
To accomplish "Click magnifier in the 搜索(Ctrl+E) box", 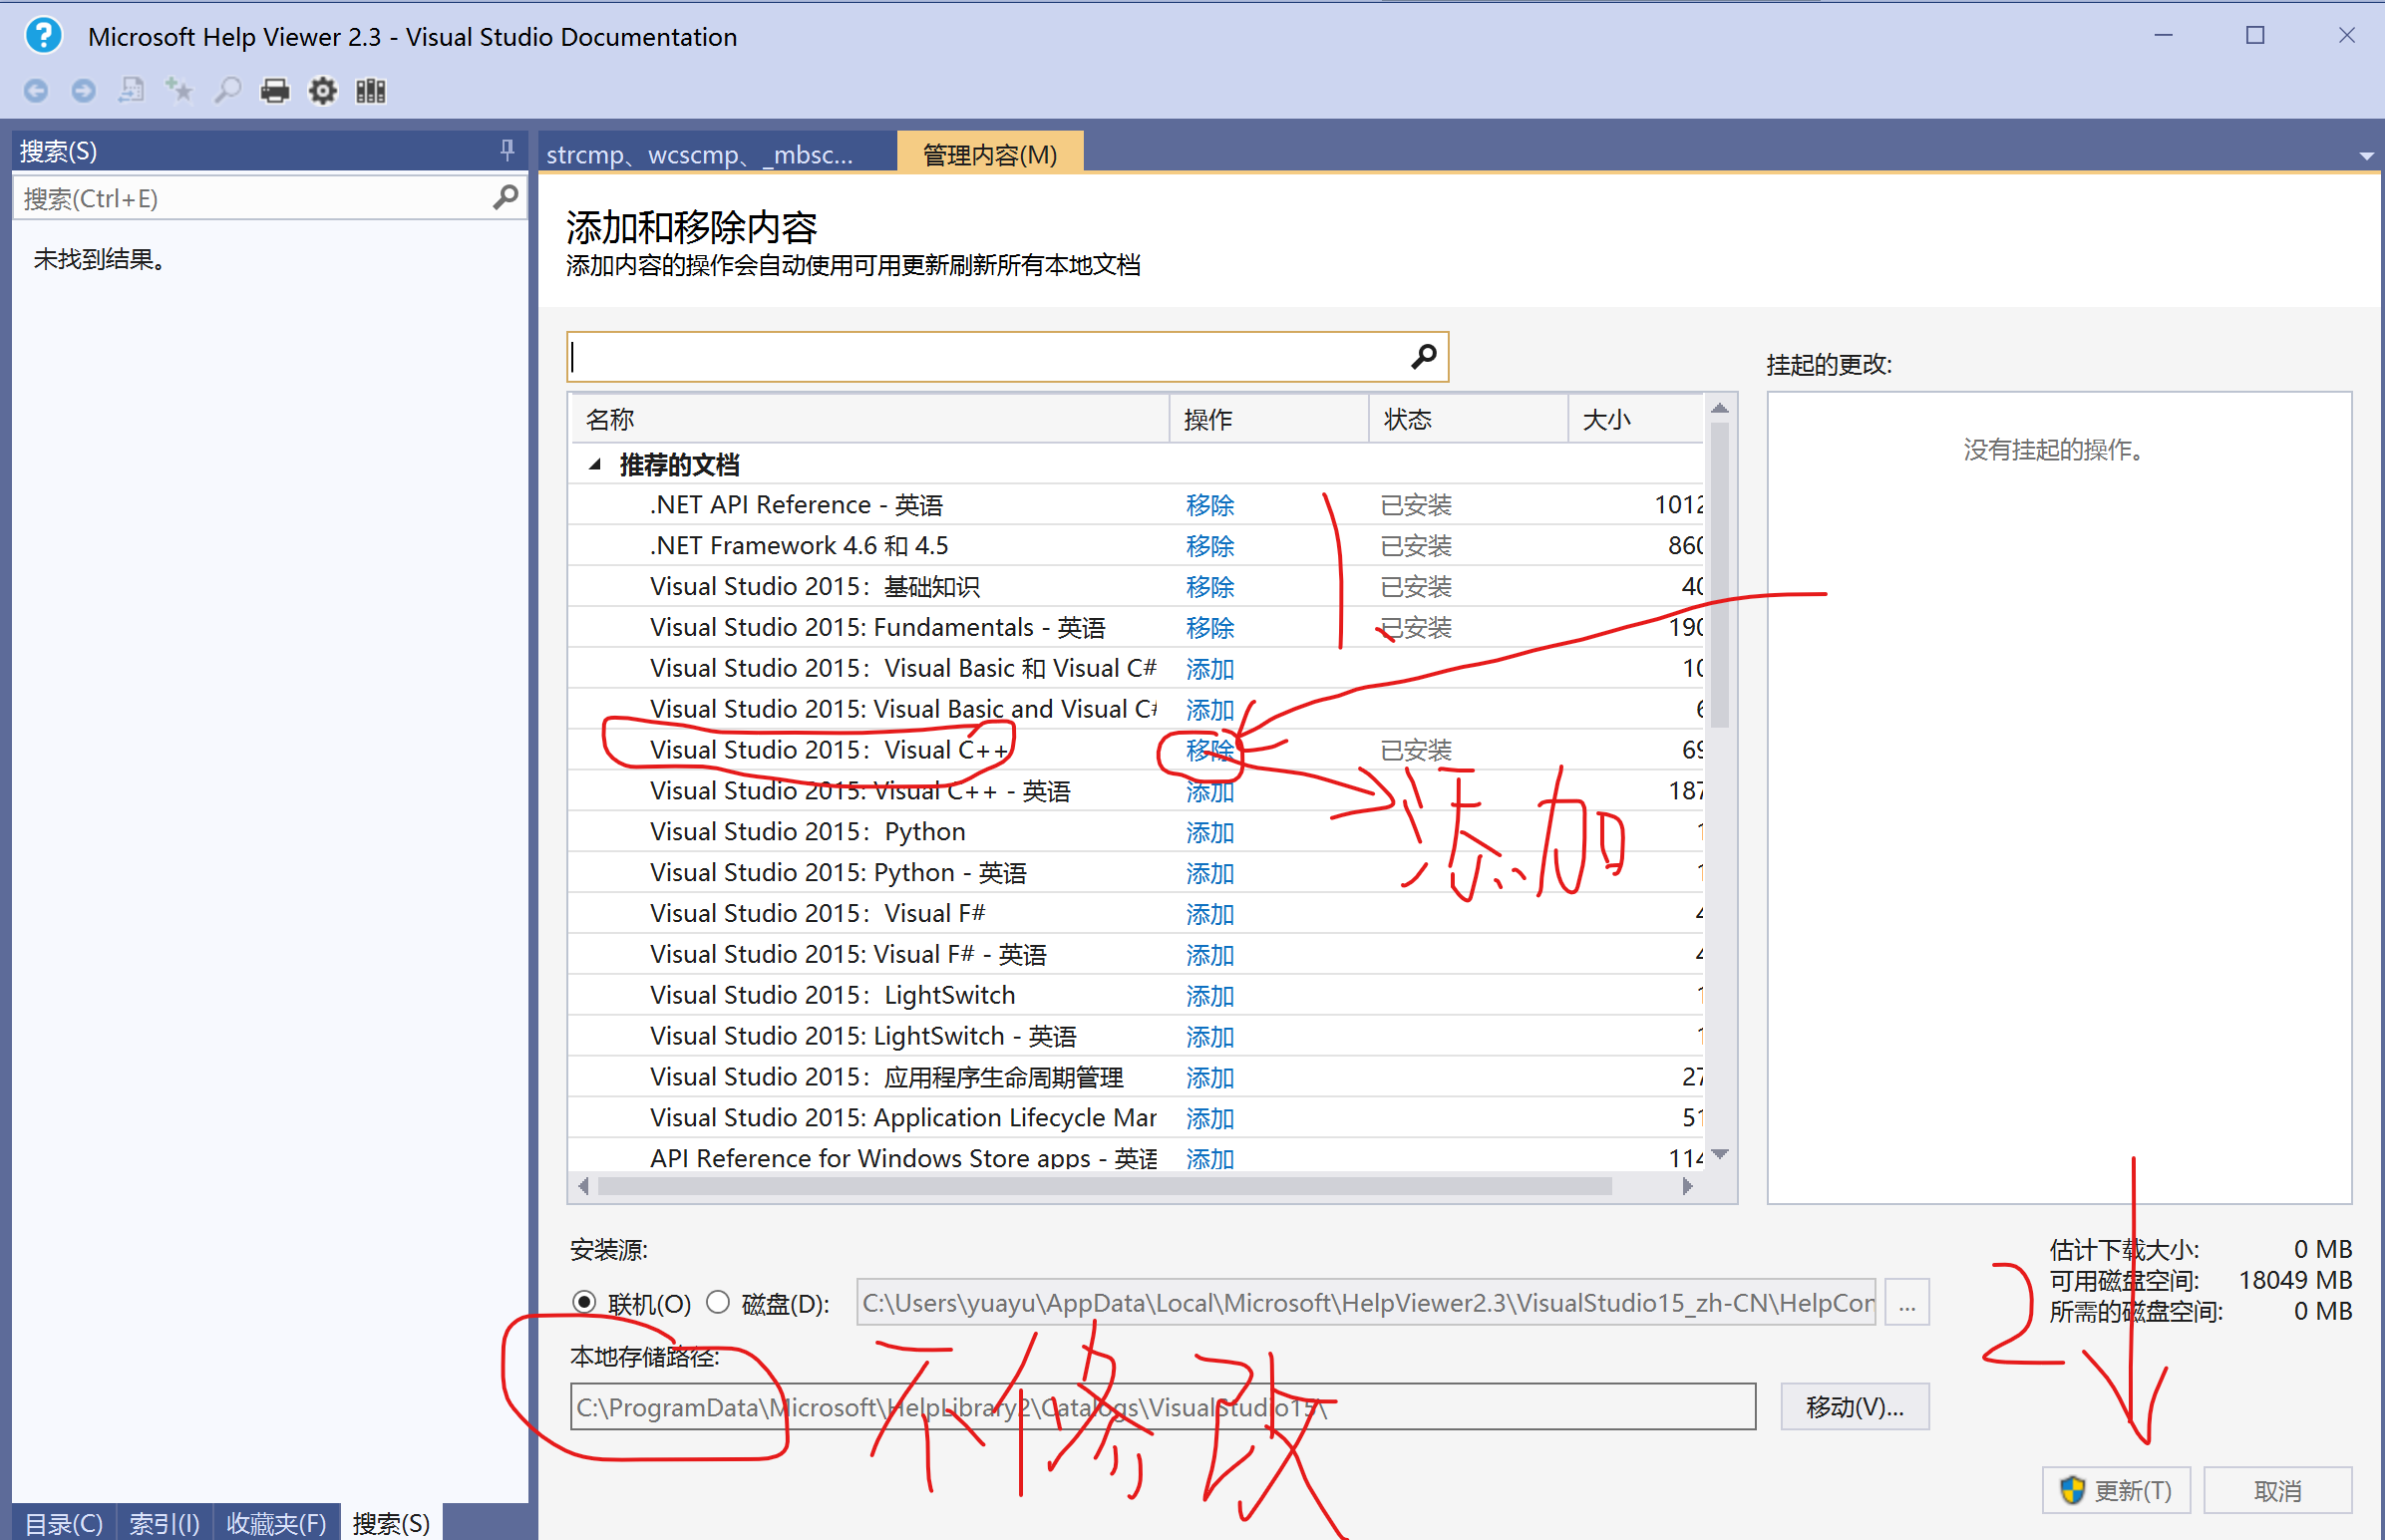I will (505, 198).
